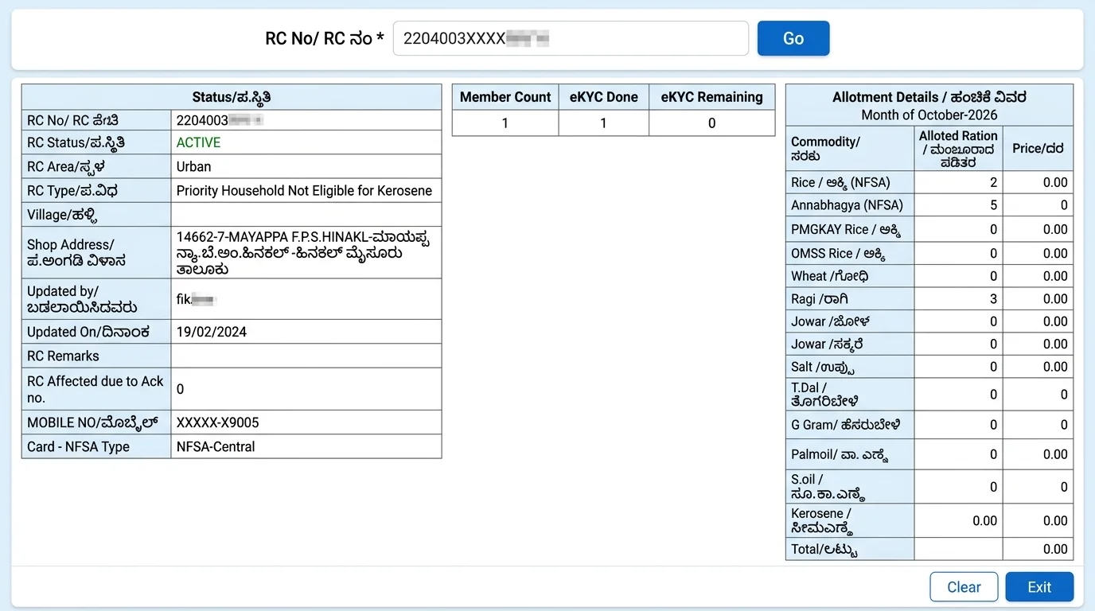The image size is (1095, 611).
Task: Click the 'RC Affected due to Ack no.' label
Action: [95, 389]
